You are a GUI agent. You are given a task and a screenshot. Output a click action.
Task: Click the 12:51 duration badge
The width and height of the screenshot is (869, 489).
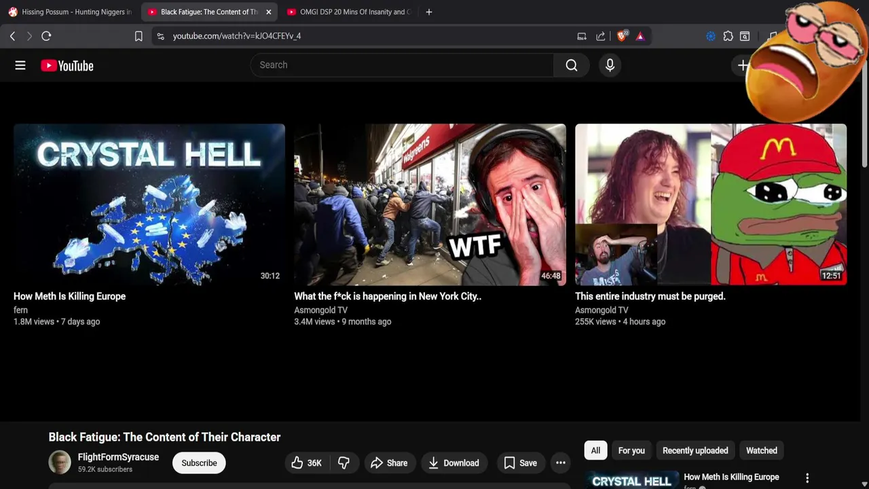pyautogui.click(x=831, y=276)
